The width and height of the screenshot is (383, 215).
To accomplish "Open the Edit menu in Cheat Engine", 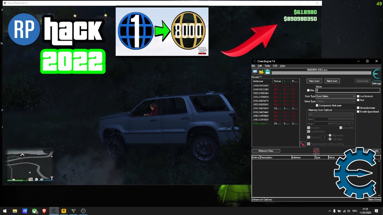I will pos(260,66).
